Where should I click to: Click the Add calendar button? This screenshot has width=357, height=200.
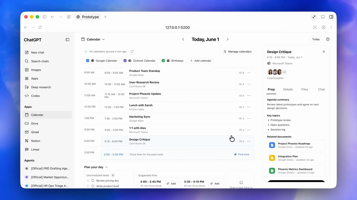(201, 61)
